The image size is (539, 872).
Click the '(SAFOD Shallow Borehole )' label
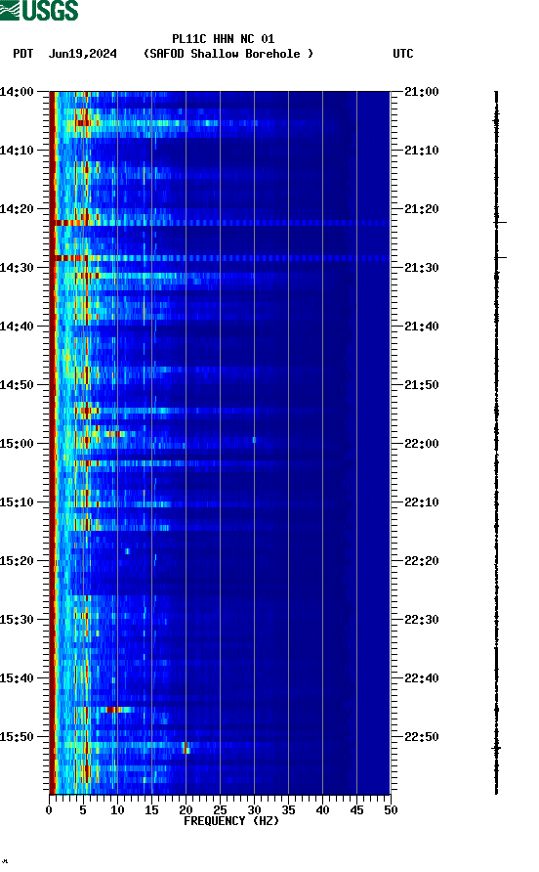point(228,54)
